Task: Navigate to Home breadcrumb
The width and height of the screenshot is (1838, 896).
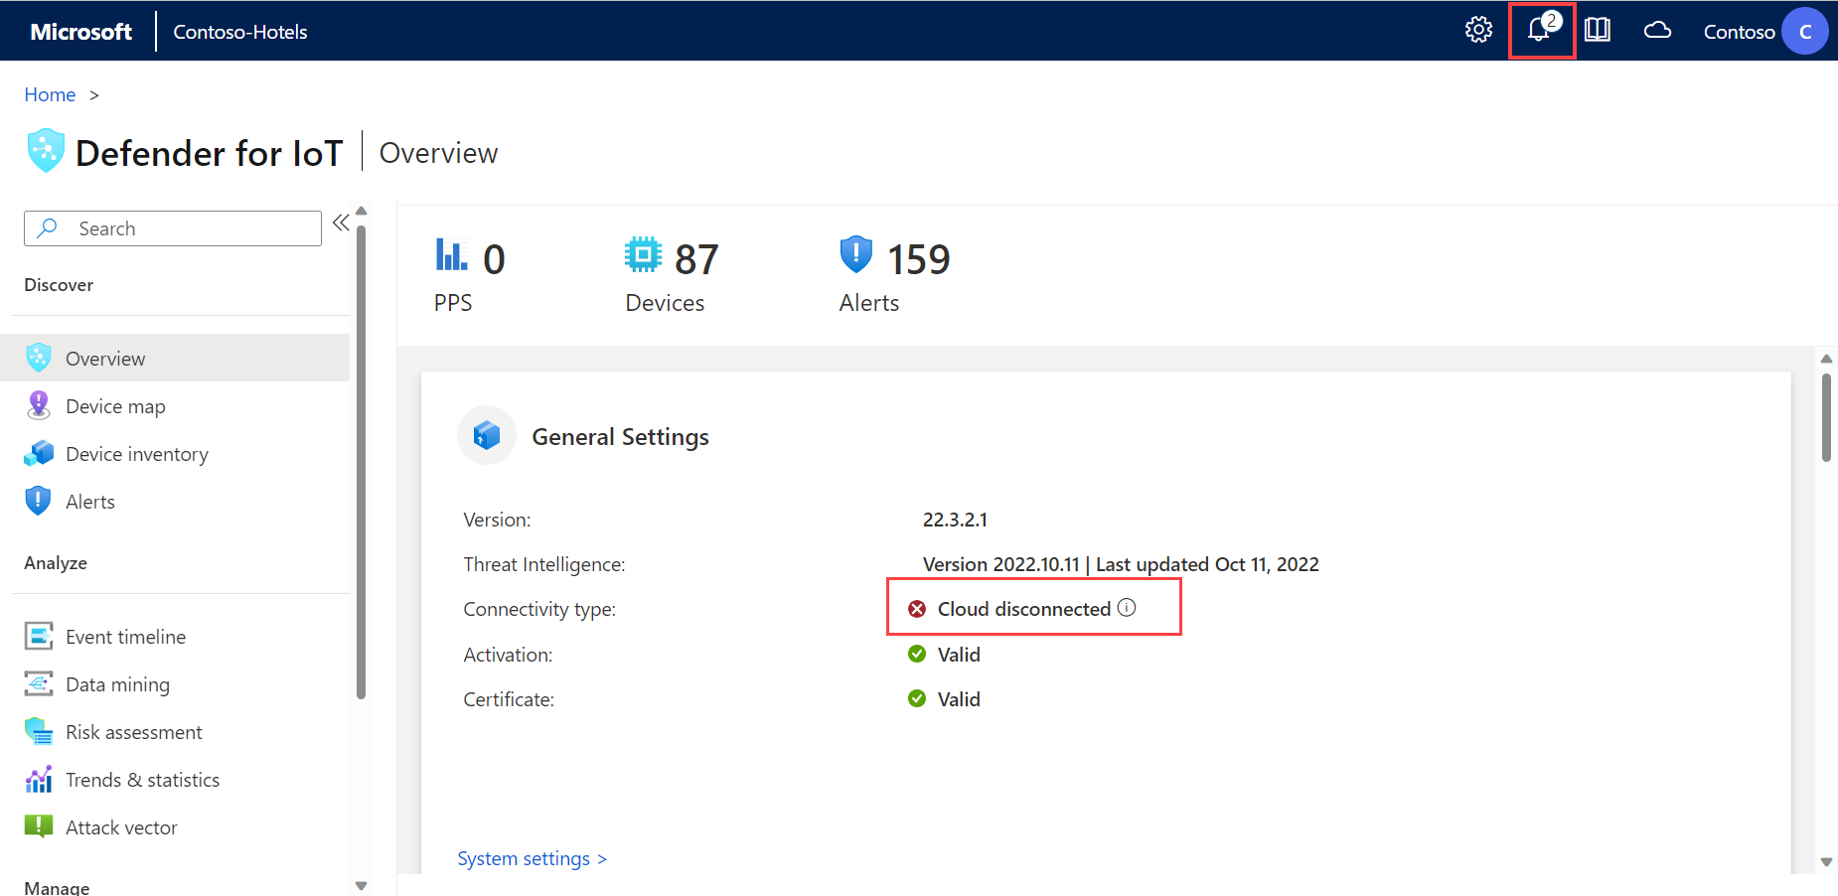Action: pyautogui.click(x=50, y=94)
